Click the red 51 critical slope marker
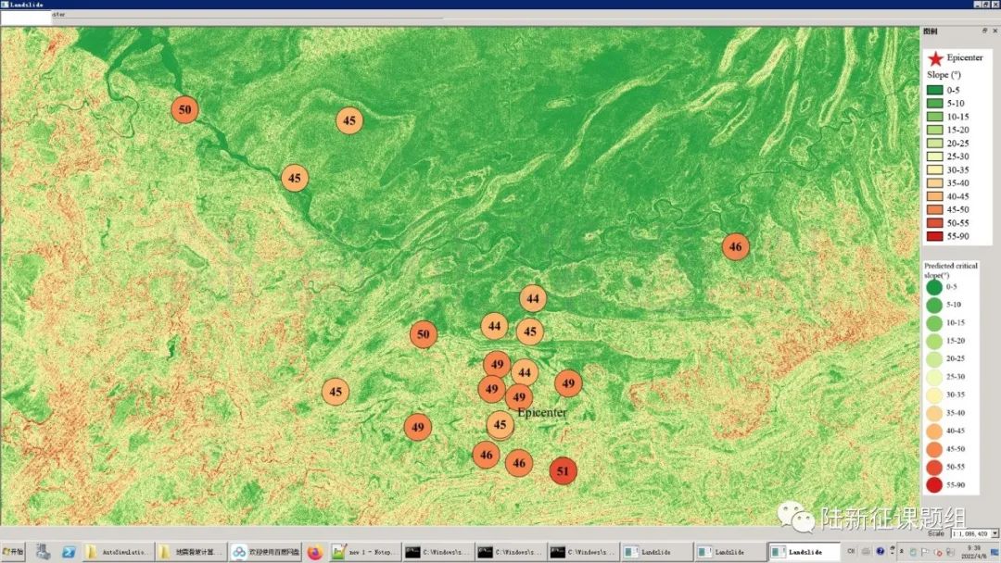 pos(563,471)
